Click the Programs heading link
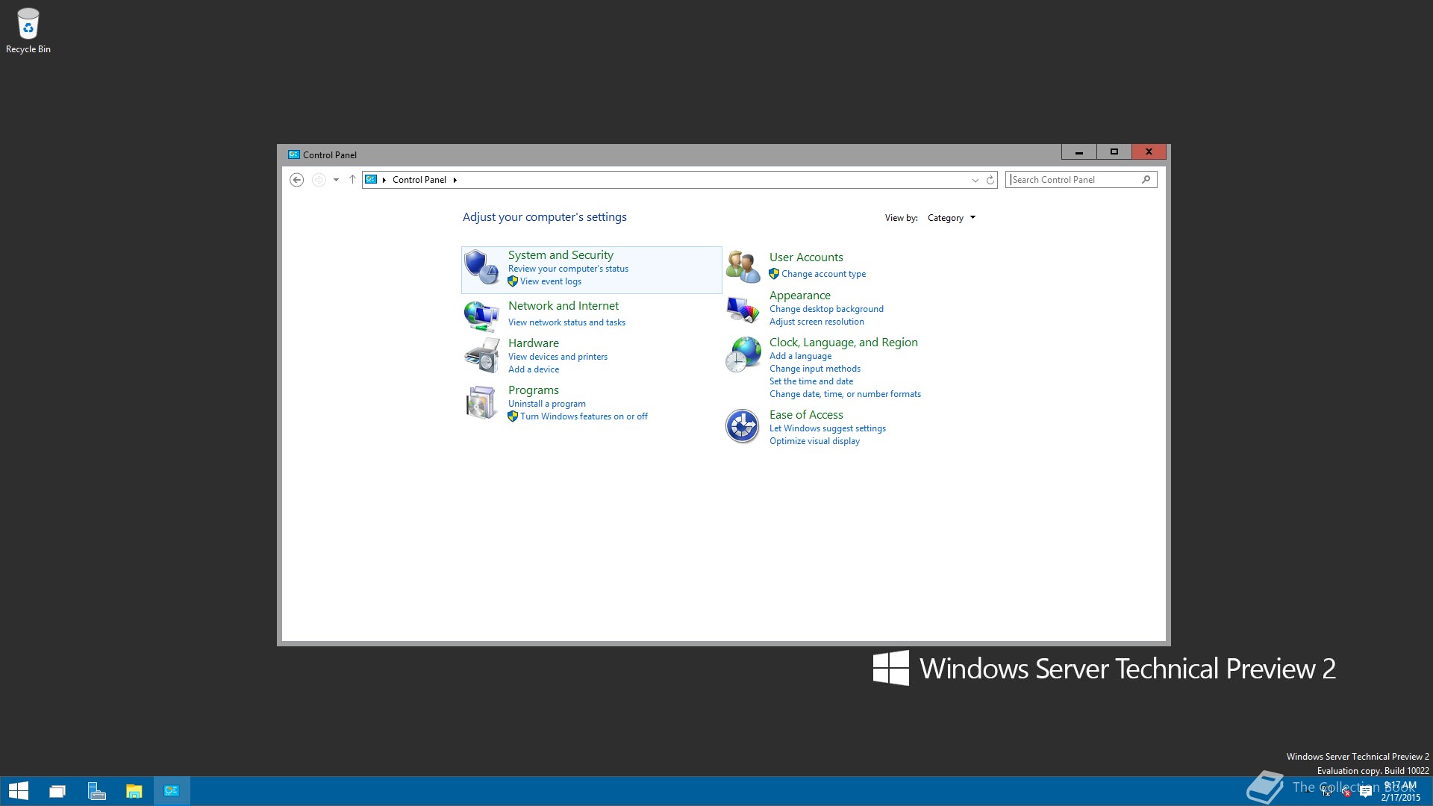This screenshot has height=806, width=1433. coord(534,390)
